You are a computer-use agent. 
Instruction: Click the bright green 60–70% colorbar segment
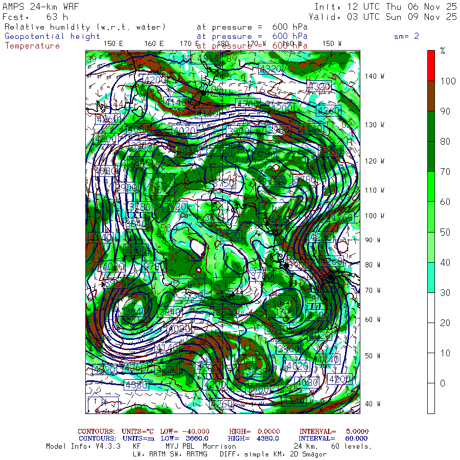431,187
